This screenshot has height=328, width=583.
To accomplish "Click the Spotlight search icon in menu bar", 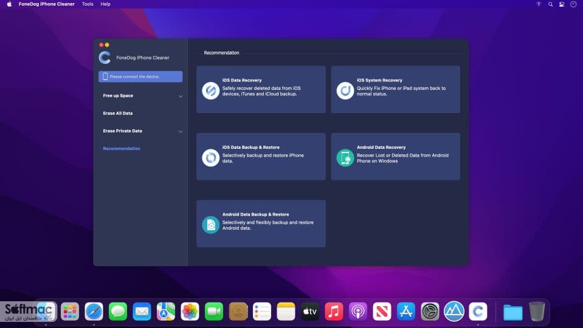I will click(x=550, y=4).
